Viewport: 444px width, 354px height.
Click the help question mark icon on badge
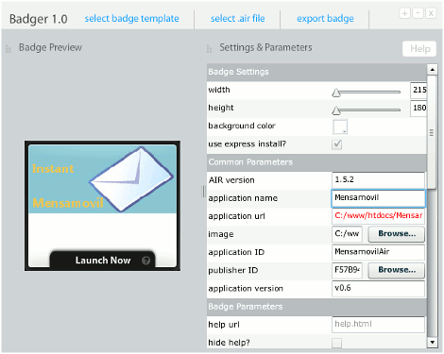(145, 261)
